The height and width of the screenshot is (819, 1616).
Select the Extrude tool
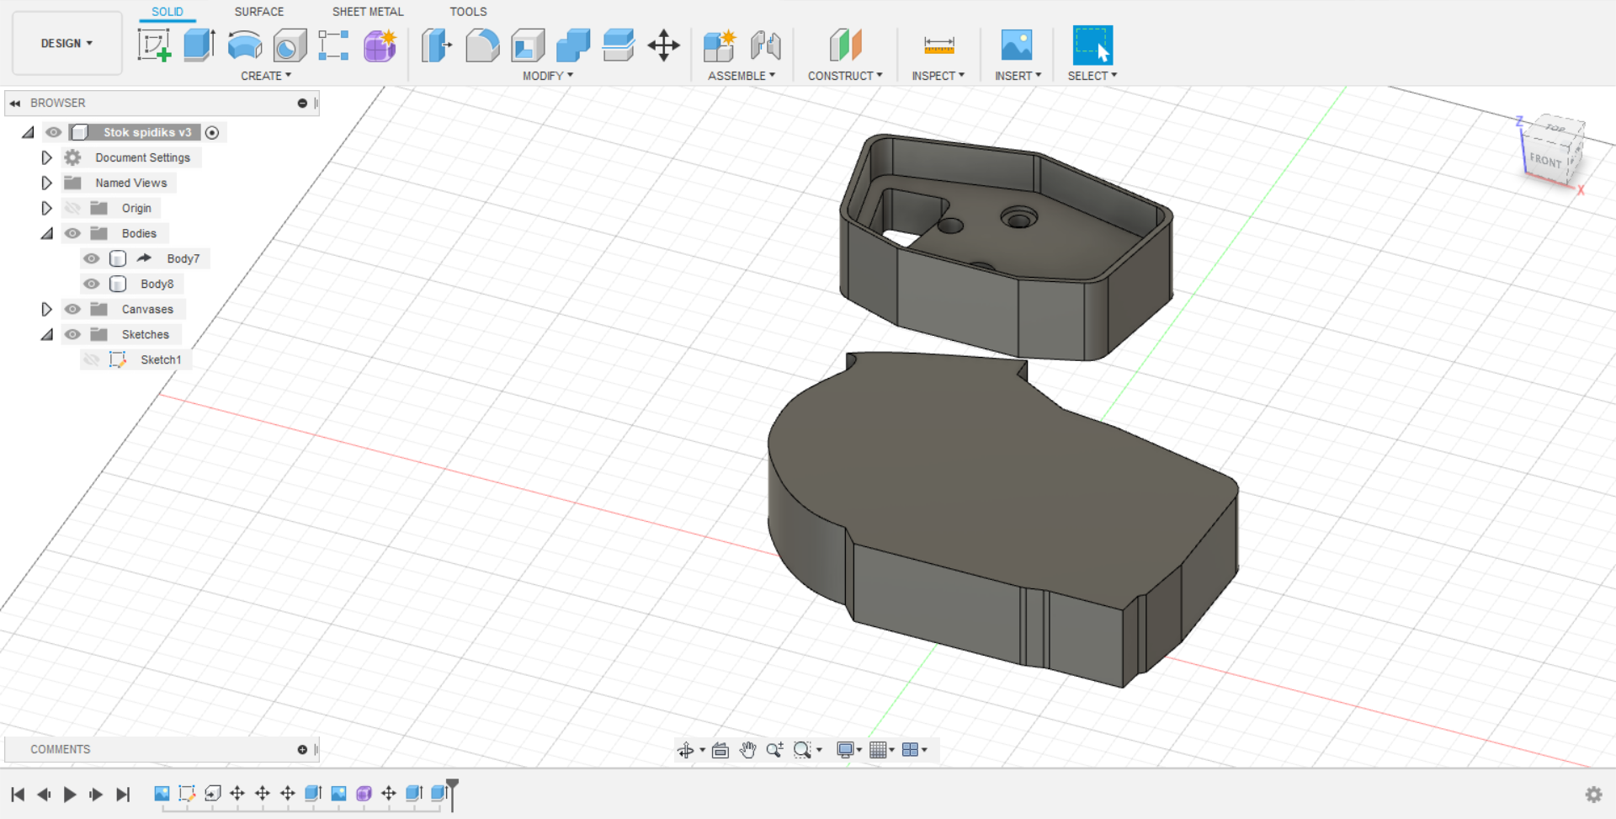[199, 45]
